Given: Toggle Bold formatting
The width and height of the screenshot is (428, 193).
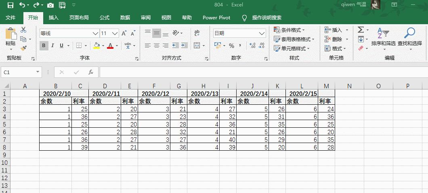Looking at the screenshot, I should click(44, 46).
